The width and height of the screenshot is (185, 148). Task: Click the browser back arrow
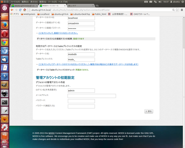coord(12,10)
